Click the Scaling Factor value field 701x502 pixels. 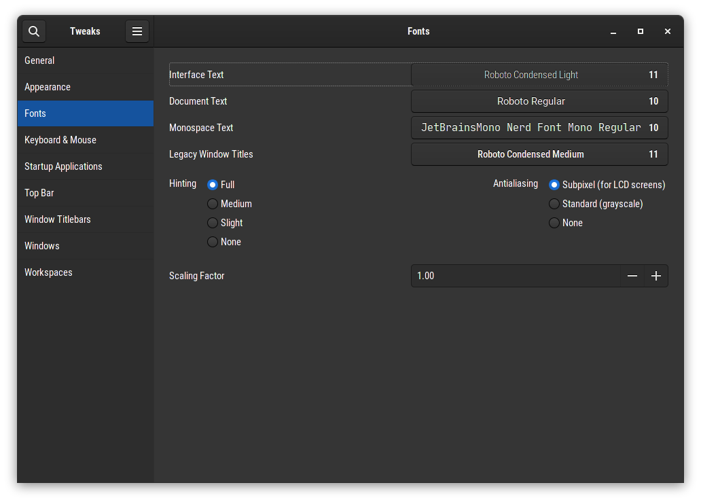(515, 276)
